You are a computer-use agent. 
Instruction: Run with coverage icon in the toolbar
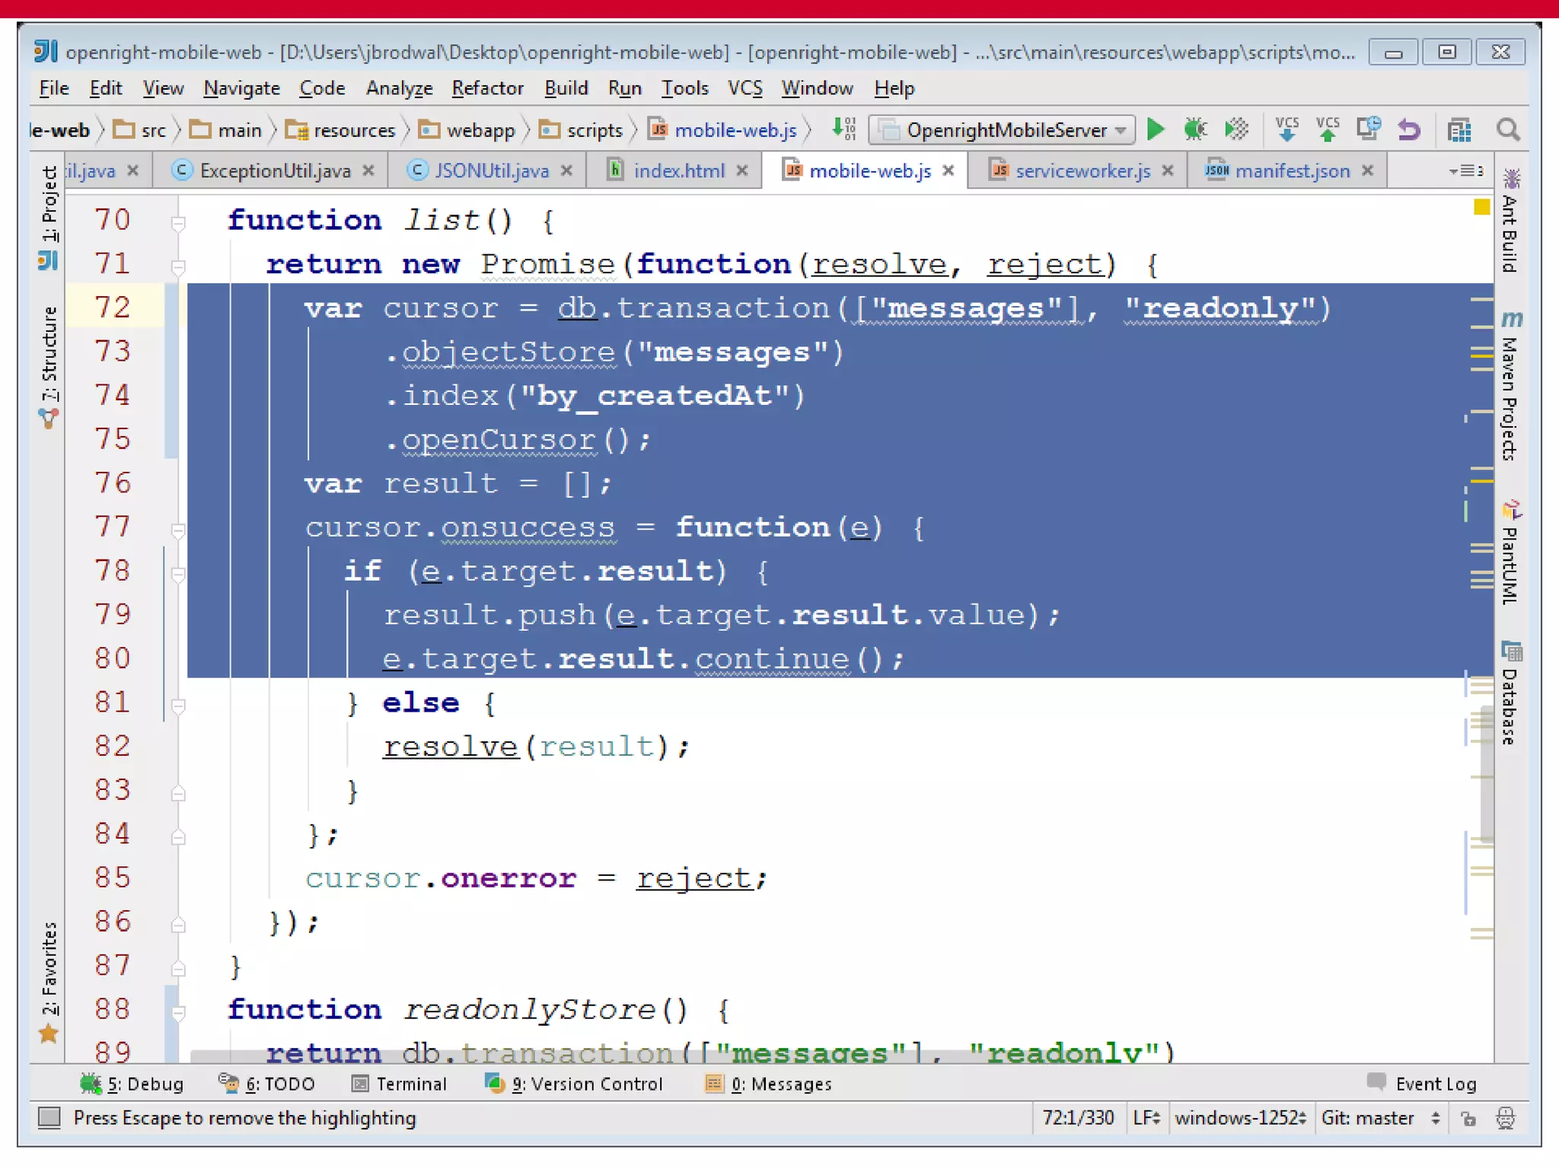1236,129
